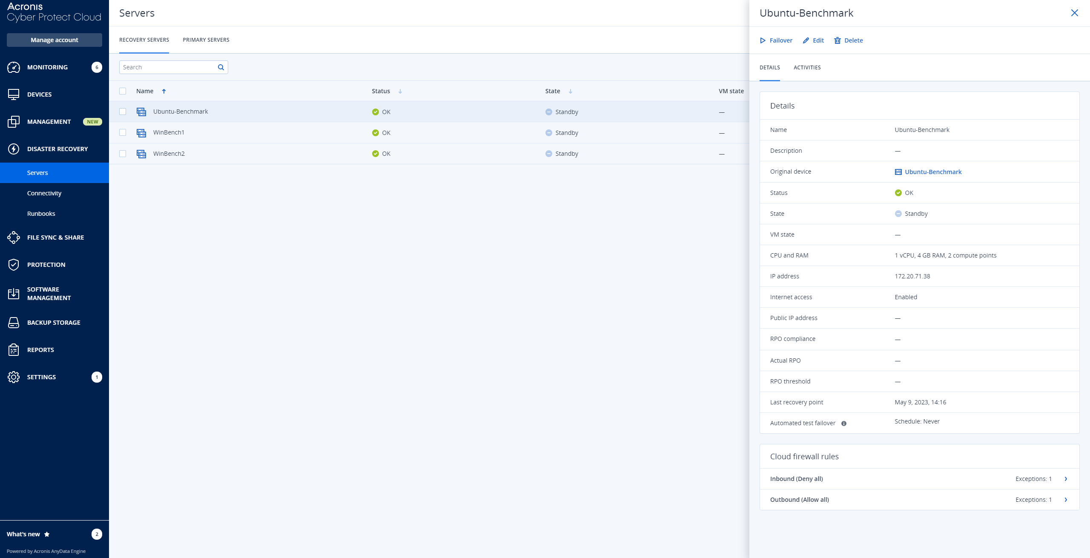This screenshot has height=558, width=1090.
Task: Open the Devices monitor icon
Action: [14, 94]
